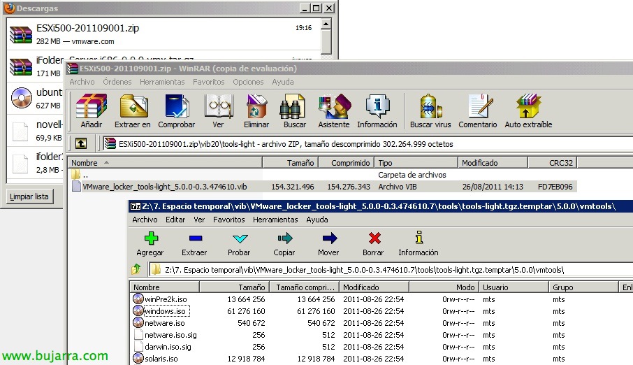Select netware.iso.sig file row
This screenshot has width=633, height=365.
click(170, 335)
